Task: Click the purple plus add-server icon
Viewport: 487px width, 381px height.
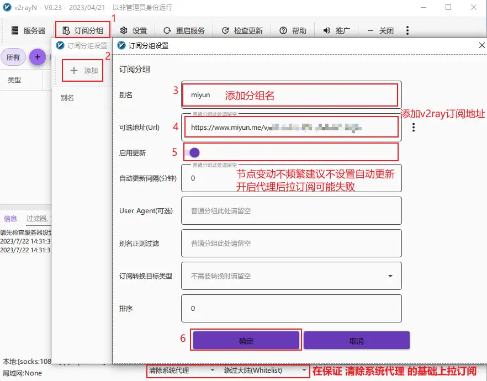Action: 37,57
